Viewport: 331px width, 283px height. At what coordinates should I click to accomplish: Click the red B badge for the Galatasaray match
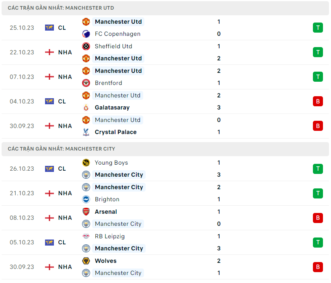318,101
